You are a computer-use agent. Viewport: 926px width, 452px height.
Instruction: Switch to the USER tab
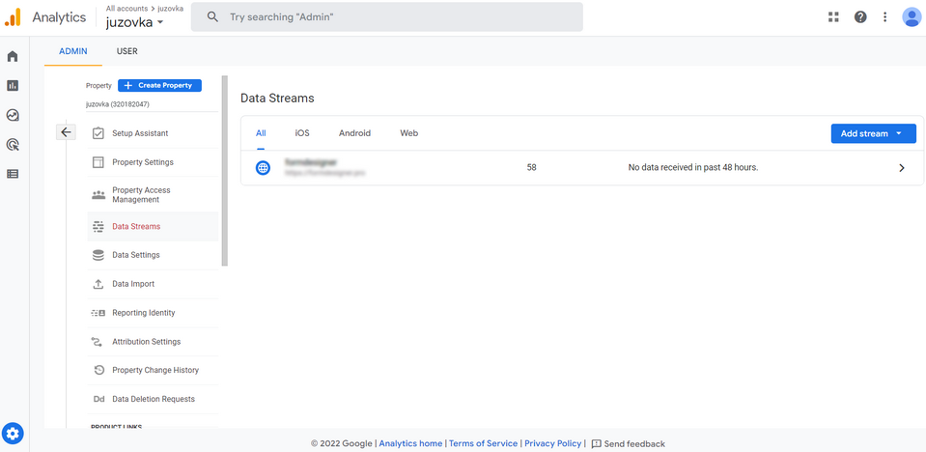pos(126,51)
